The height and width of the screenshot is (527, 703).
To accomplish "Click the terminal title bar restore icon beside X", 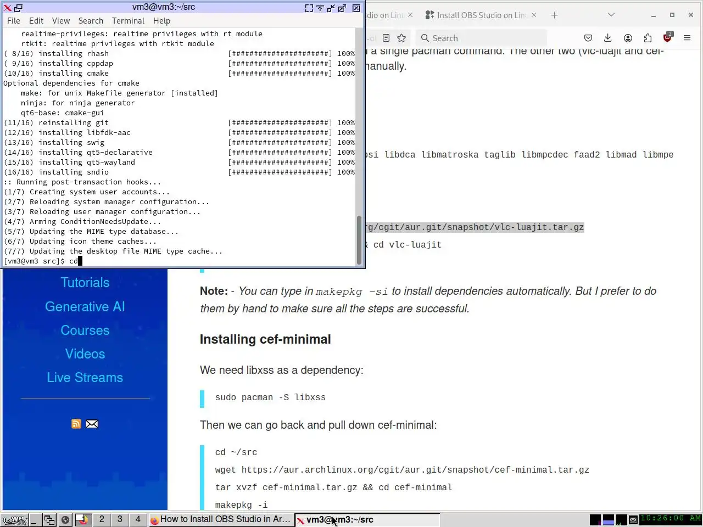I will pyautogui.click(x=18, y=8).
